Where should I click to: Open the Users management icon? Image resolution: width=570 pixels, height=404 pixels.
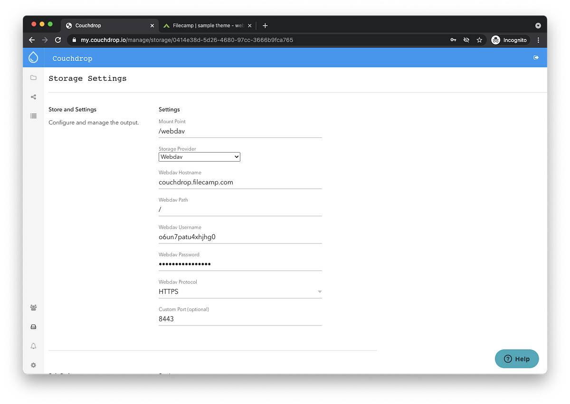click(x=33, y=308)
